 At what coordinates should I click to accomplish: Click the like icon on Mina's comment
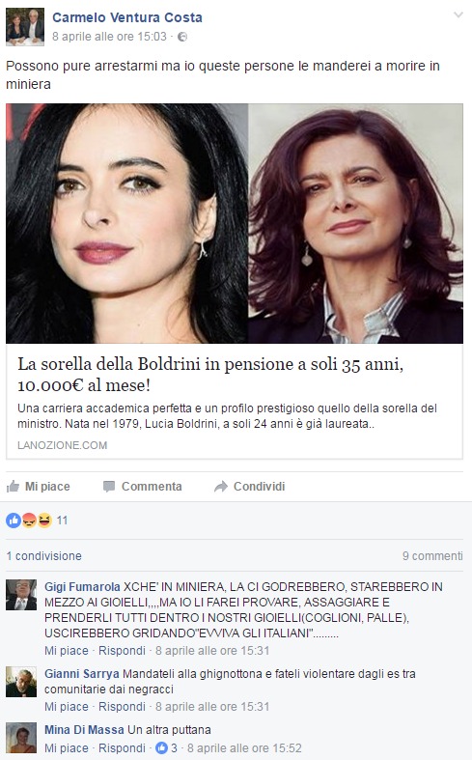(161, 747)
